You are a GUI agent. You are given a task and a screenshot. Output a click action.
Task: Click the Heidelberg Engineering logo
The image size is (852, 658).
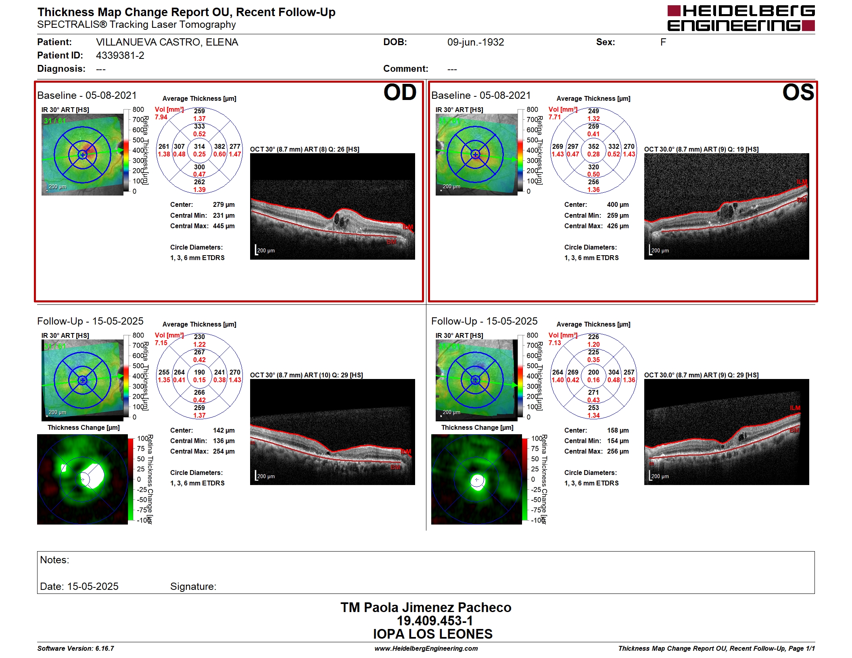coord(741,18)
